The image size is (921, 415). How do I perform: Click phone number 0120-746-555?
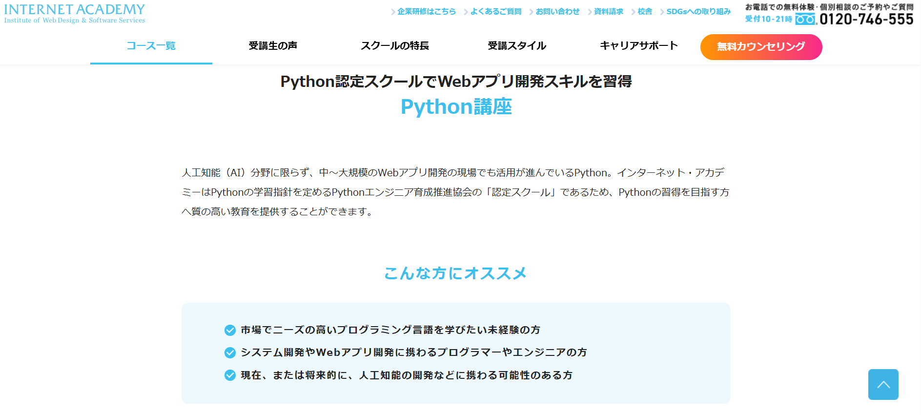tap(866, 19)
